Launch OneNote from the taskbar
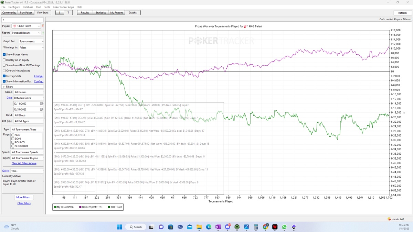Screen dimensions: 413x232 [218, 227]
